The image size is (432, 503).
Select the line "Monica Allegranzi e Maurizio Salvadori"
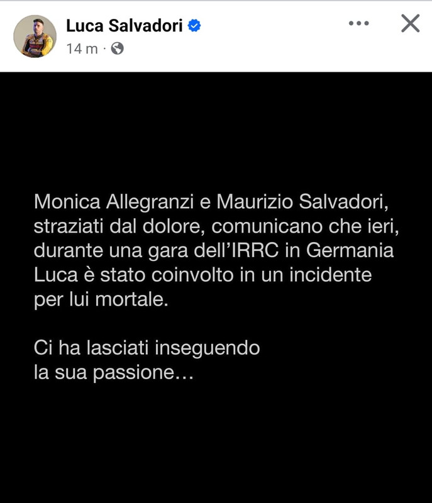(x=211, y=202)
